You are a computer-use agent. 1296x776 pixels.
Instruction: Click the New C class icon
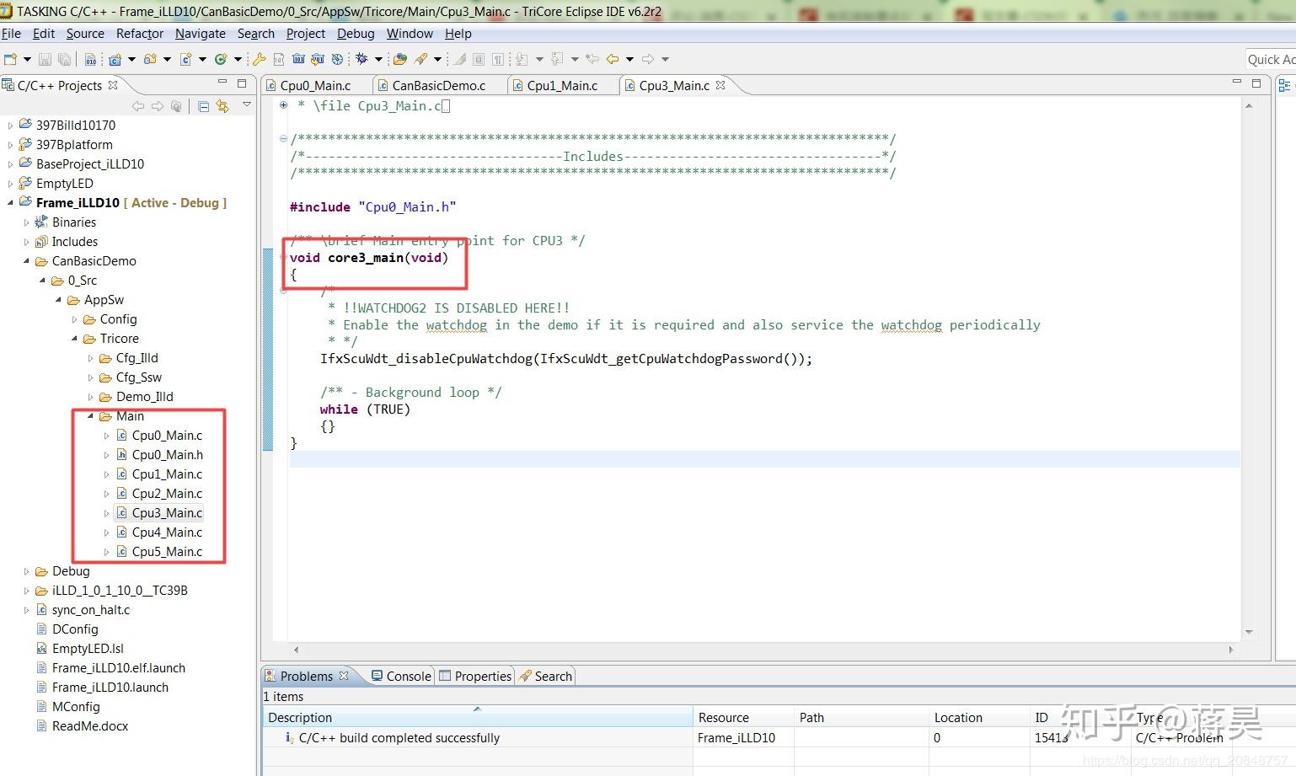[x=185, y=59]
